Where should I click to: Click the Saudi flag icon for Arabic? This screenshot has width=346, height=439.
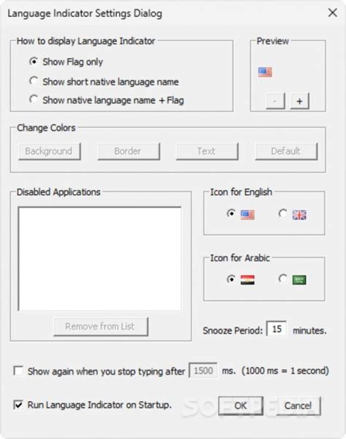(299, 280)
